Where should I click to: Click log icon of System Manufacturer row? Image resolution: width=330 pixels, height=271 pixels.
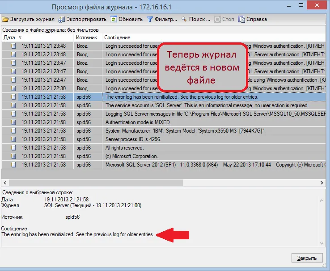[13, 131]
